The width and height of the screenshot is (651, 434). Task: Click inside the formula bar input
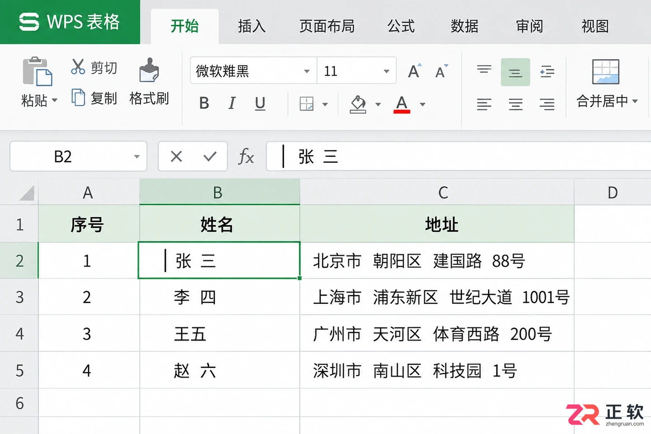coord(458,156)
